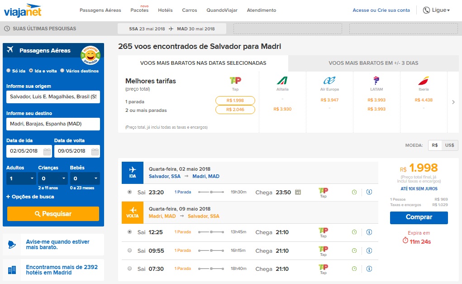The width and height of the screenshot is (462, 284).
Task: Click info icon on 09:55 flight row
Action: (369, 250)
